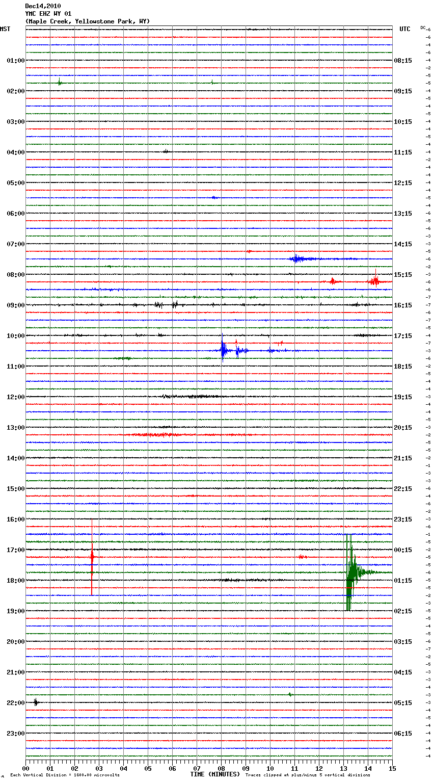Click the 01:15 UTC time label

coord(403,581)
